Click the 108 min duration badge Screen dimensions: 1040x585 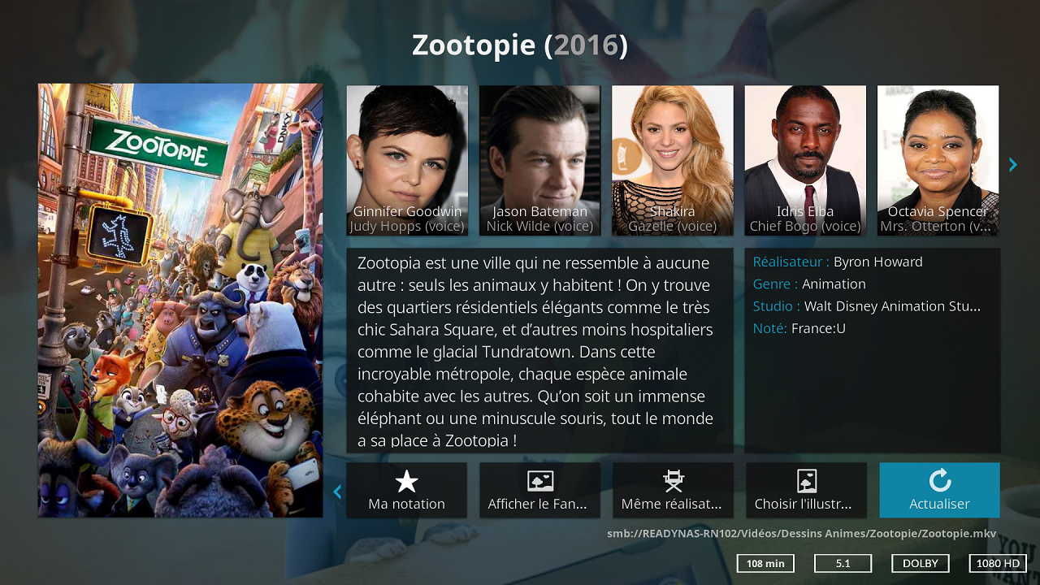[765, 563]
